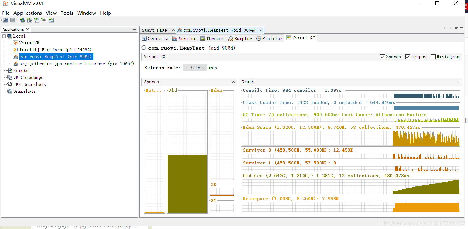Click the IntelliJ Platform icon in tree
This screenshot has width=468, height=229.
pyautogui.click(x=16, y=50)
